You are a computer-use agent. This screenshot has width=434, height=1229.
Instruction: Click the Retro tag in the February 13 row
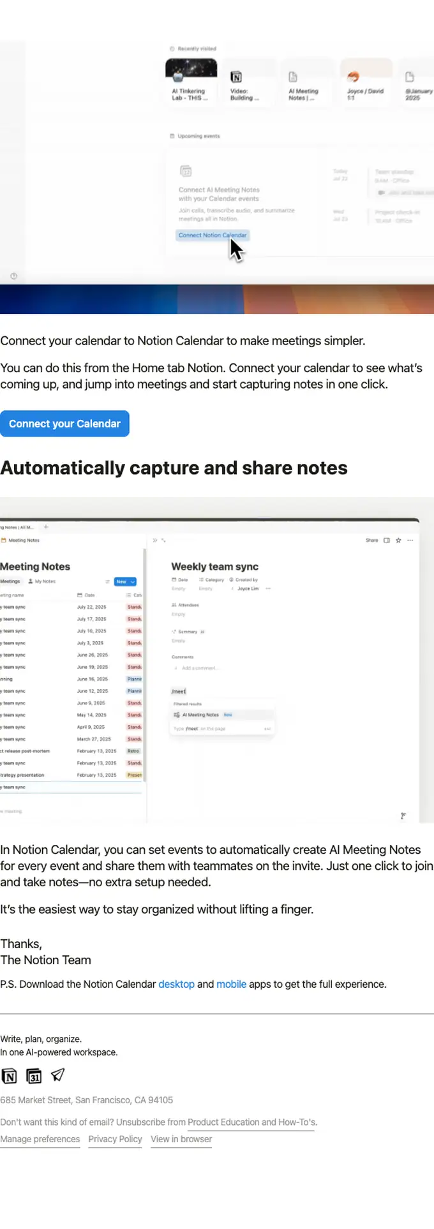(133, 751)
